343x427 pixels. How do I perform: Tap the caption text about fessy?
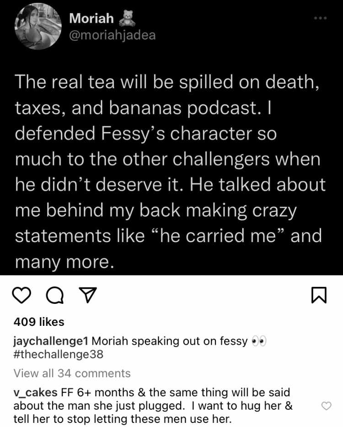[170, 341]
